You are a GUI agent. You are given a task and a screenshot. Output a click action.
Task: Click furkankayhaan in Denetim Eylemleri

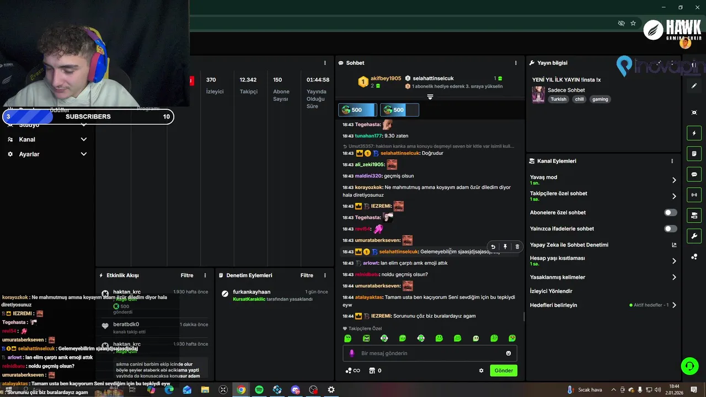pyautogui.click(x=252, y=292)
